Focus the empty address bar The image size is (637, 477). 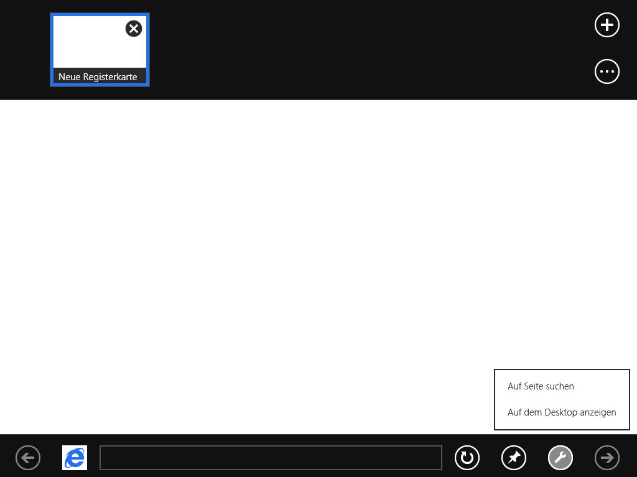coord(271,458)
